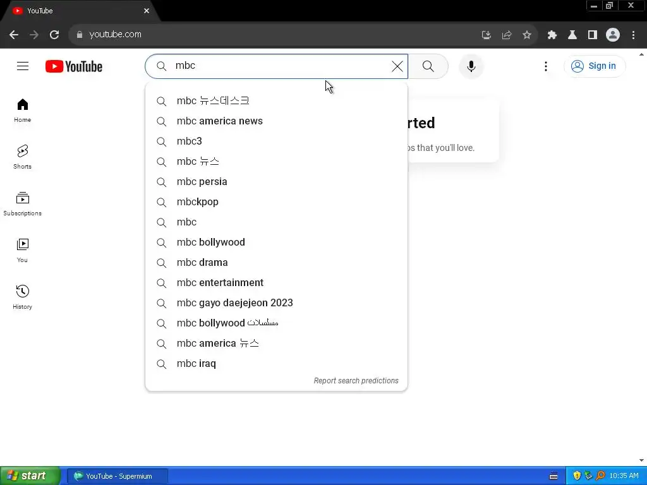Open the browser three-dot menu
Image resolution: width=647 pixels, height=485 pixels.
coord(633,35)
